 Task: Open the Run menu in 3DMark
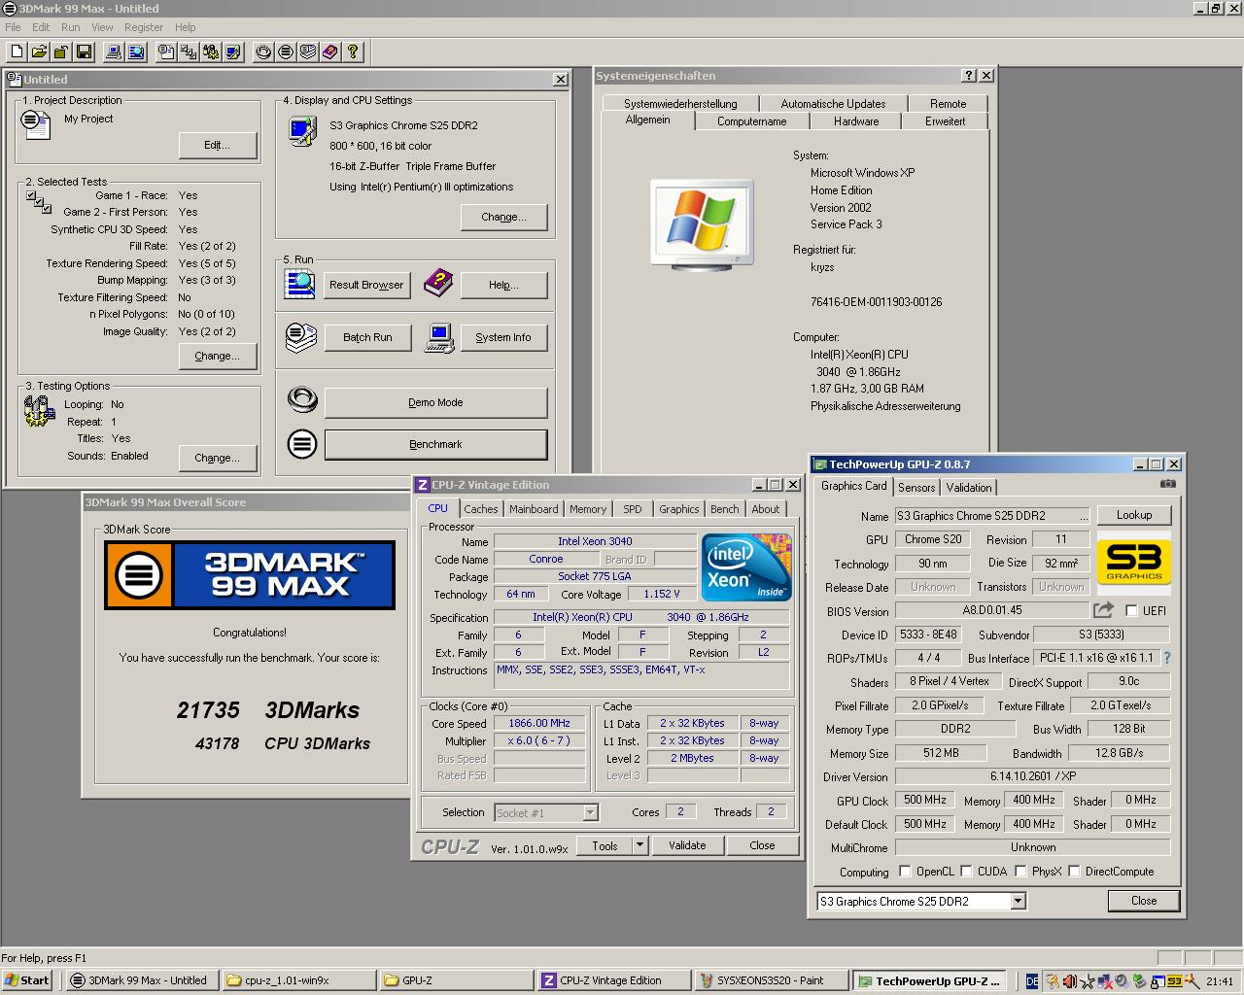coord(71,27)
